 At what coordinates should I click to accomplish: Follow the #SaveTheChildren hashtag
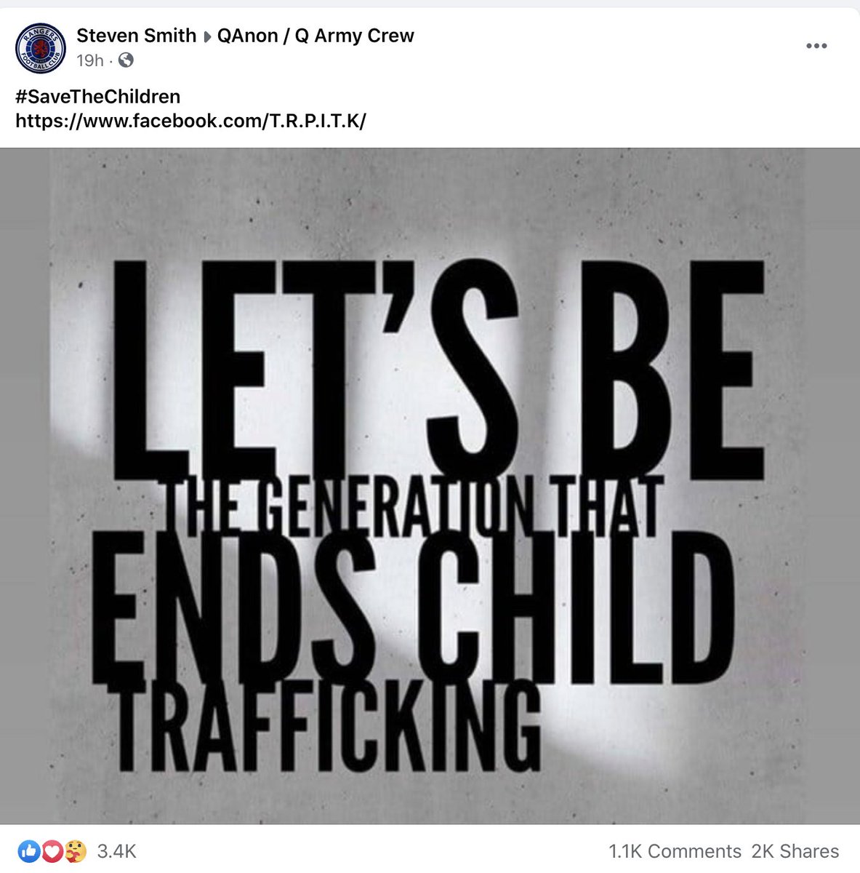point(97,97)
